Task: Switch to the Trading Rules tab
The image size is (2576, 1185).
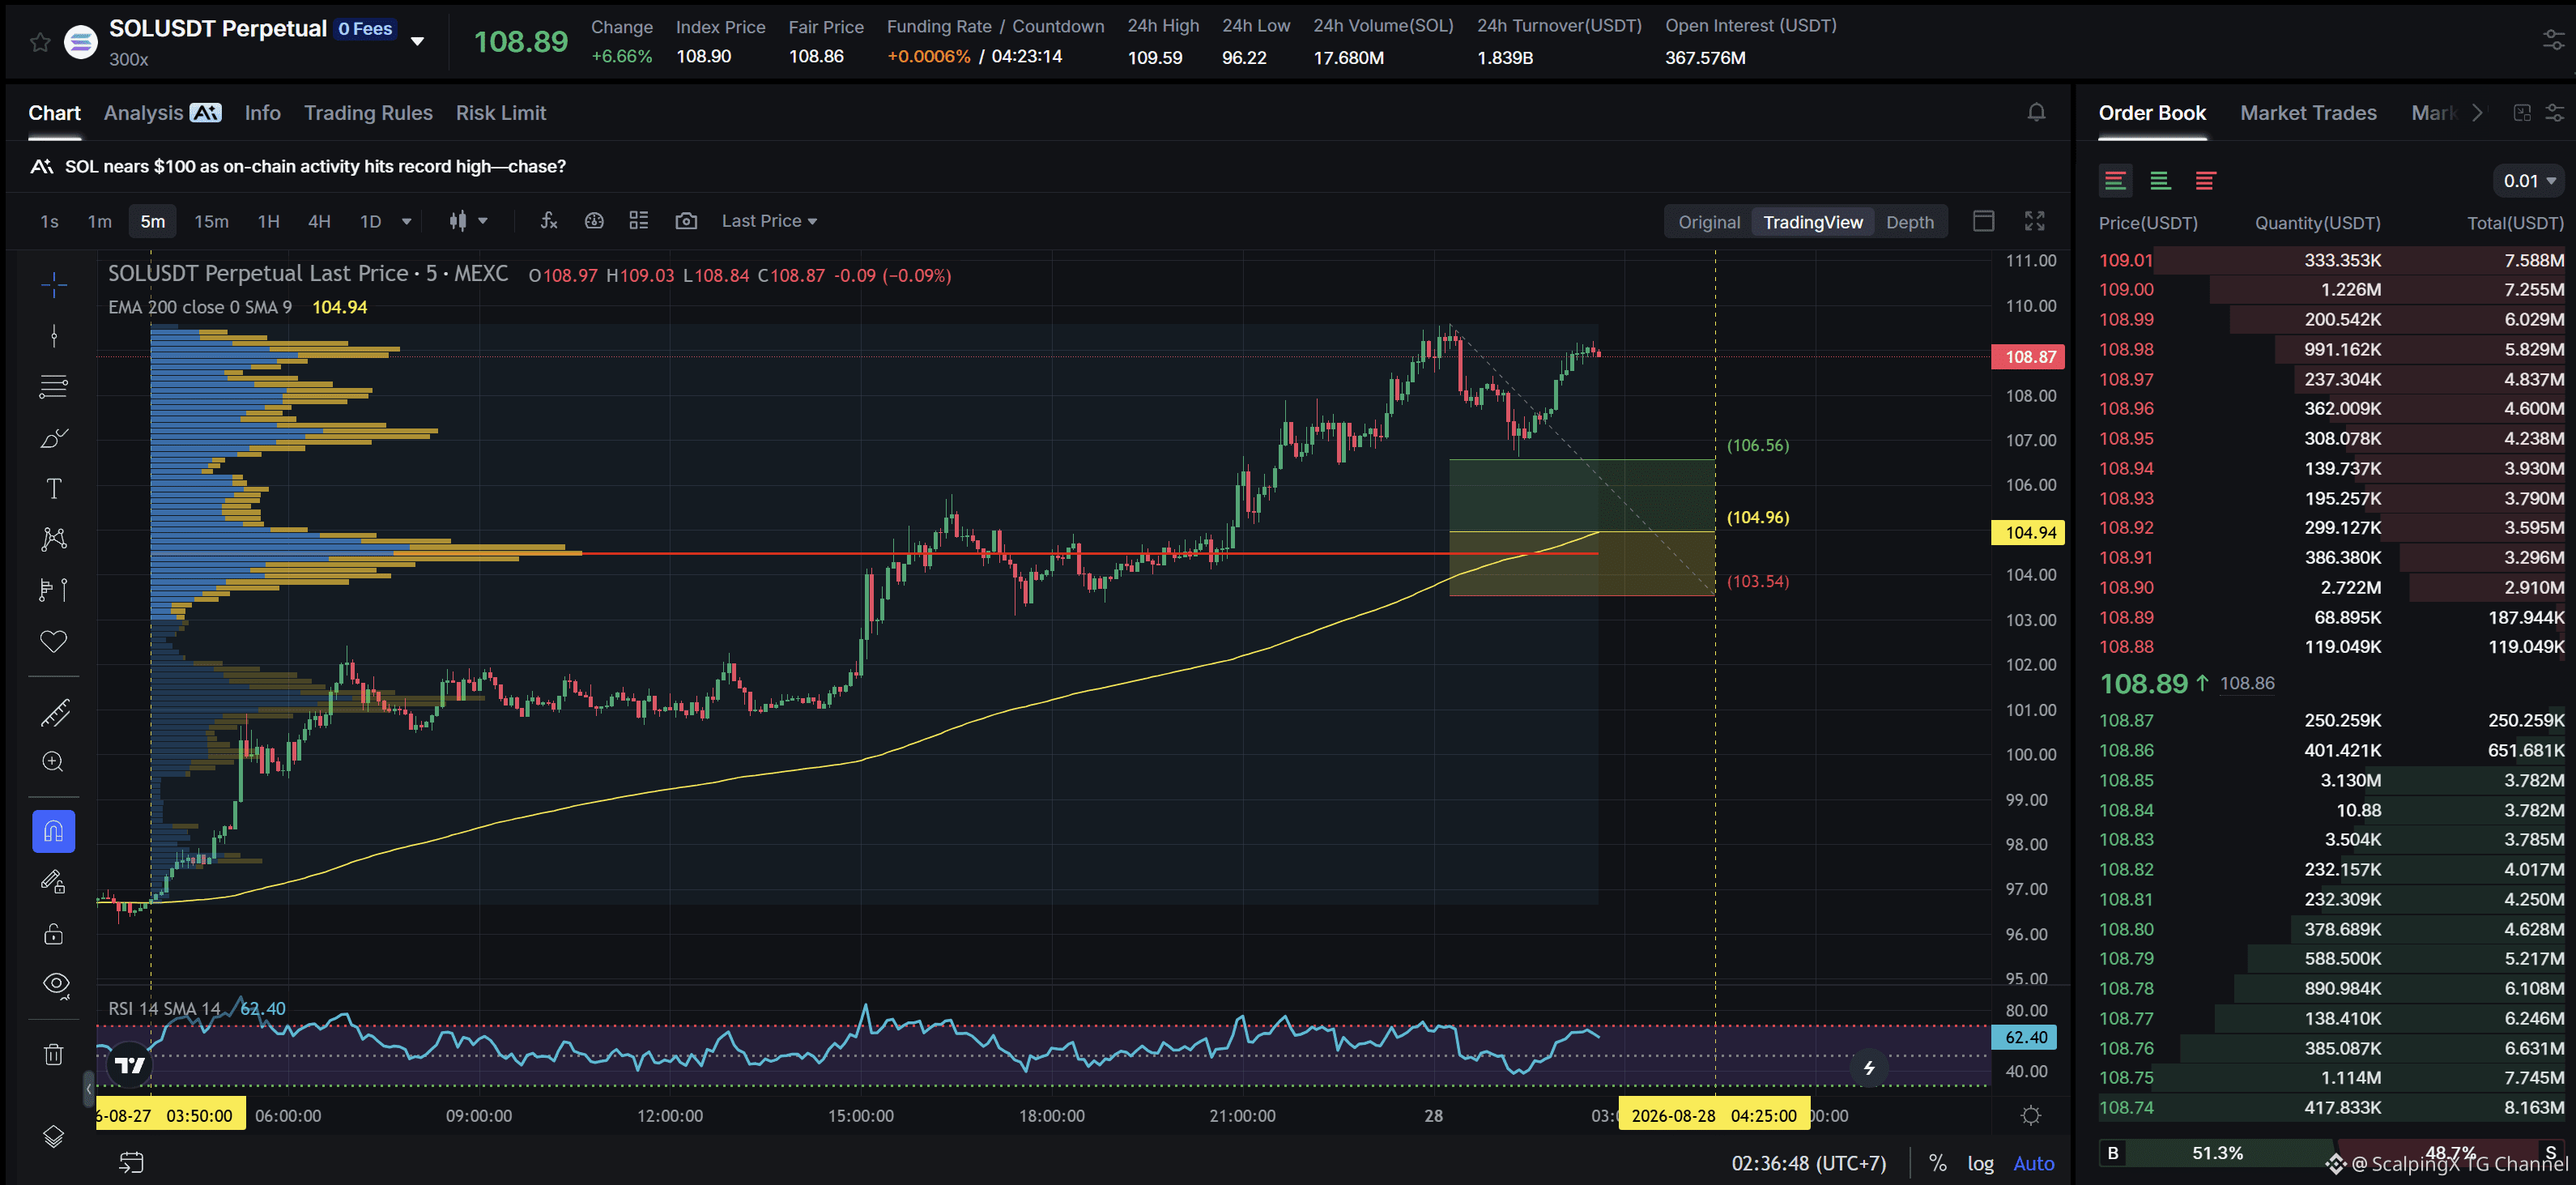Action: click(x=368, y=113)
